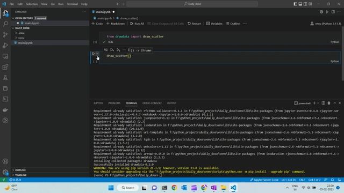Collapse the DAILY_DOSE folder section
This screenshot has width=344, height=193.
click(x=50, y=28)
